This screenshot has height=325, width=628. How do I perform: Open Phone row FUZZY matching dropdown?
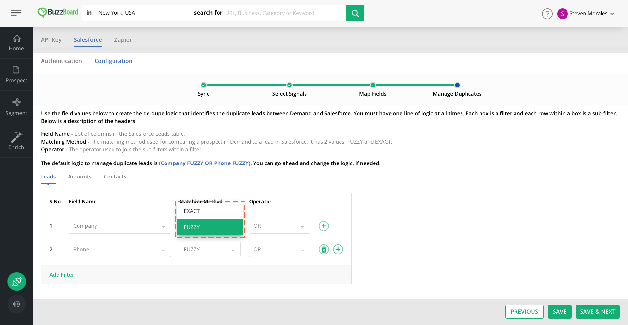click(210, 249)
